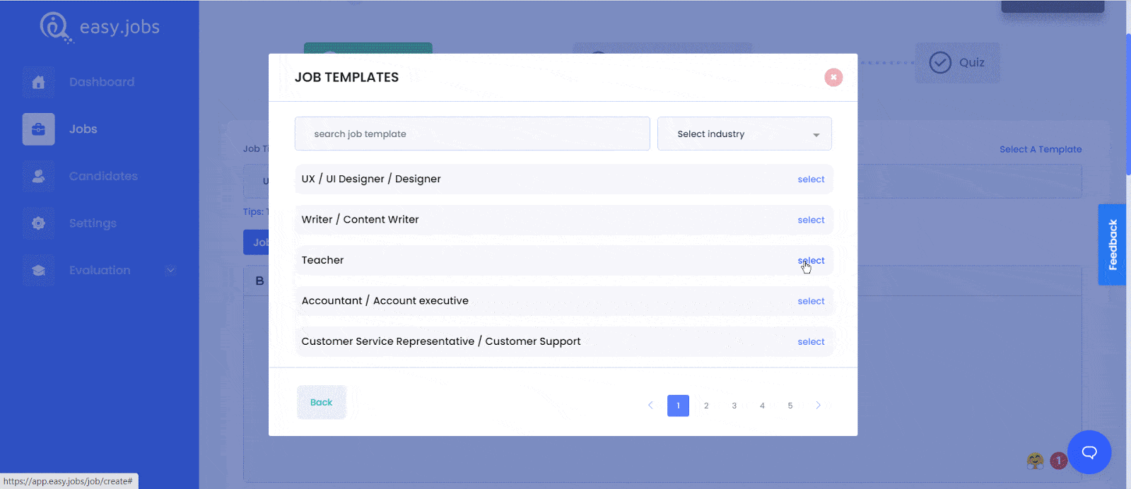Open Candidates in the sidebar
The width and height of the screenshot is (1131, 489).
[x=103, y=176]
